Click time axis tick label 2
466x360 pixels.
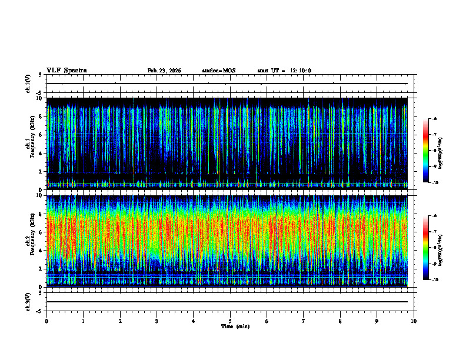(x=120, y=321)
